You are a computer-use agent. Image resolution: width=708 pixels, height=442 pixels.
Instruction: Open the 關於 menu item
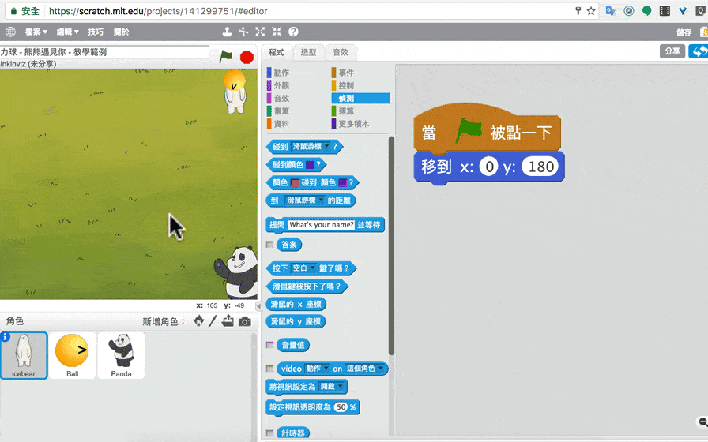click(121, 32)
